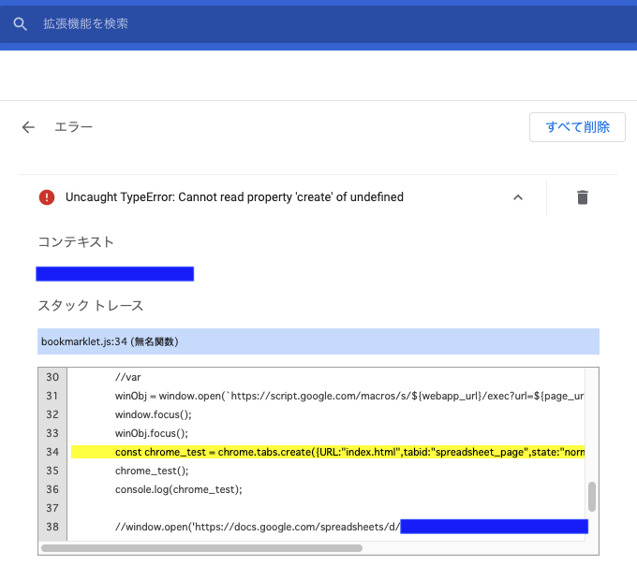Image resolution: width=637 pixels, height=580 pixels.
Task: Collapse the Uncaught TypeError entry chevron
Action: [x=517, y=197]
